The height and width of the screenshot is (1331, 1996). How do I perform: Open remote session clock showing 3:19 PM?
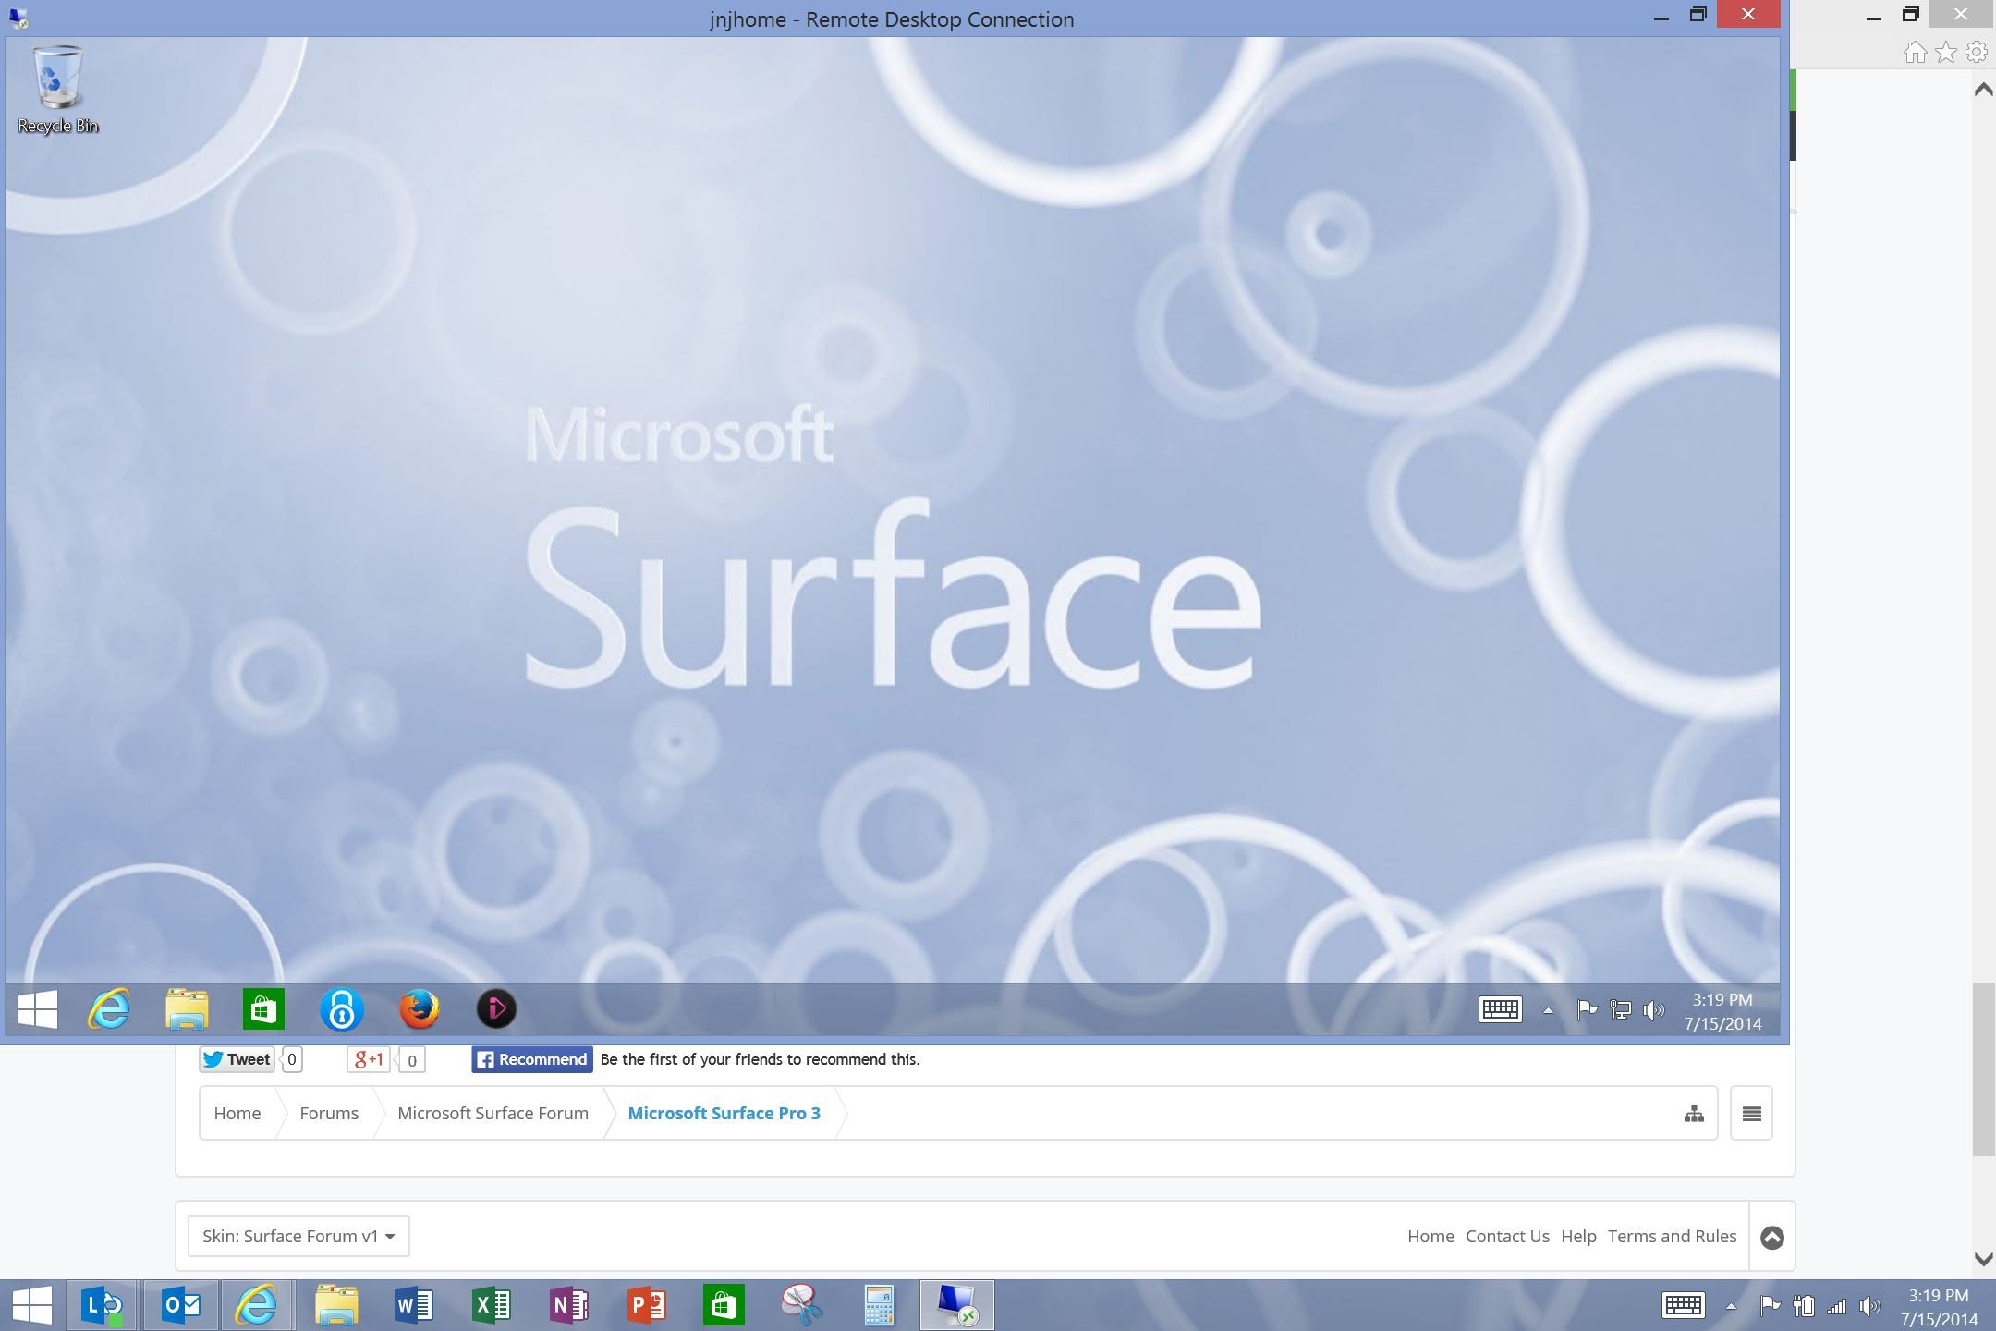[x=1722, y=1011]
